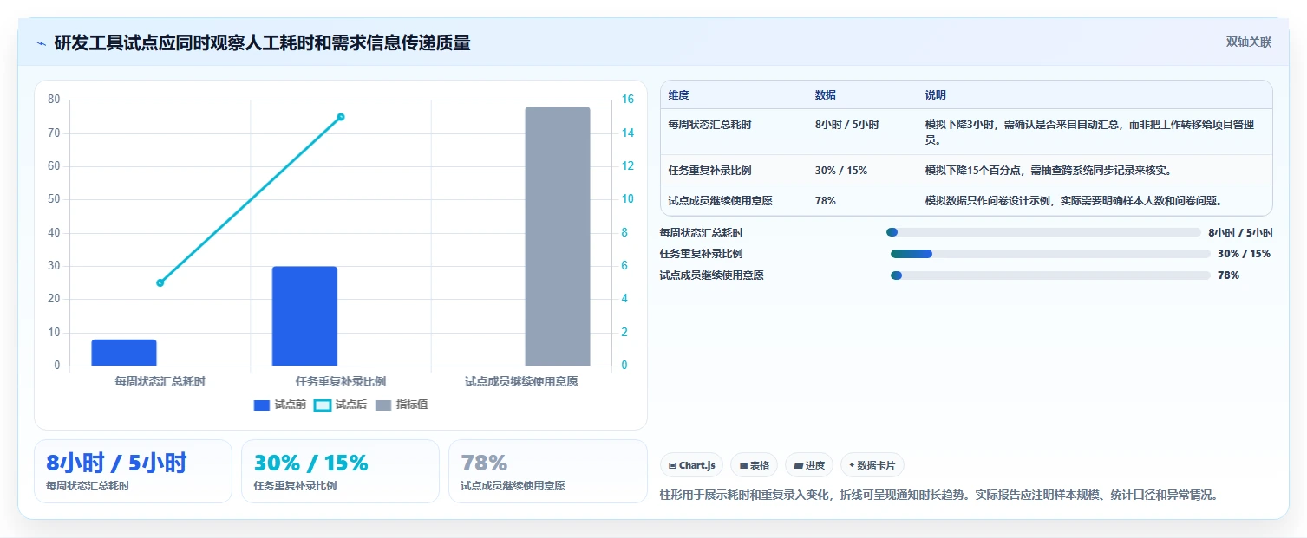The image size is (1307, 538).
Task: Click the 每周状态汇总耗时 x-axis label
Action: click(160, 381)
